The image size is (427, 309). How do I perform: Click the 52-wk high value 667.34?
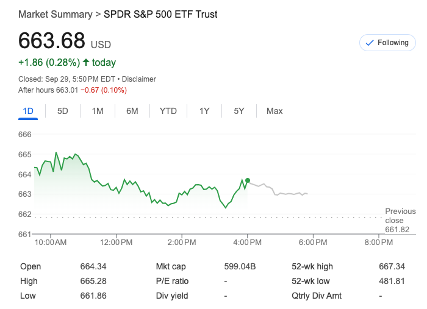392,266
